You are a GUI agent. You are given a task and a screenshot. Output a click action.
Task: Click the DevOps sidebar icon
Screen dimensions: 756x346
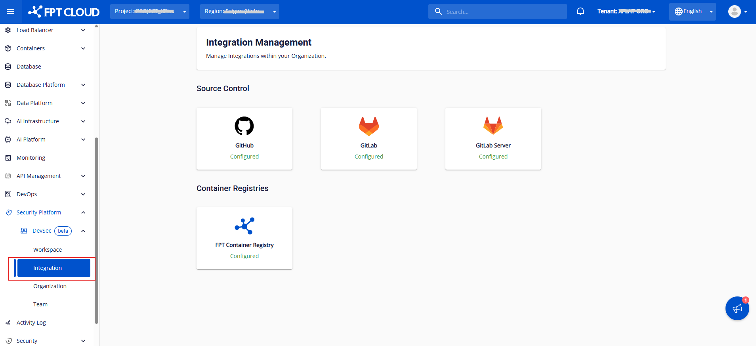[x=8, y=194]
